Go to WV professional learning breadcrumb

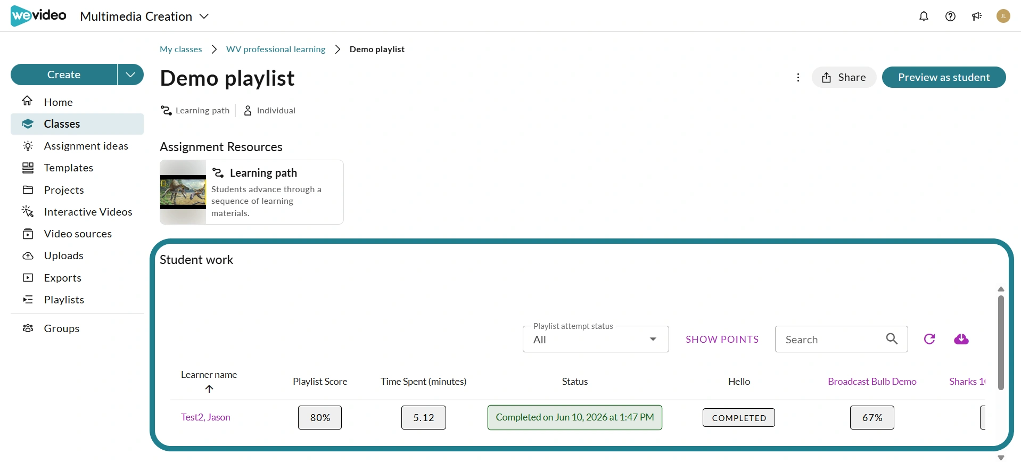point(276,49)
